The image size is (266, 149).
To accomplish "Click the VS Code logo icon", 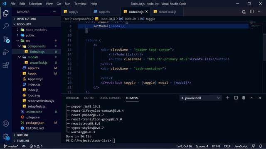I will point(5,4).
